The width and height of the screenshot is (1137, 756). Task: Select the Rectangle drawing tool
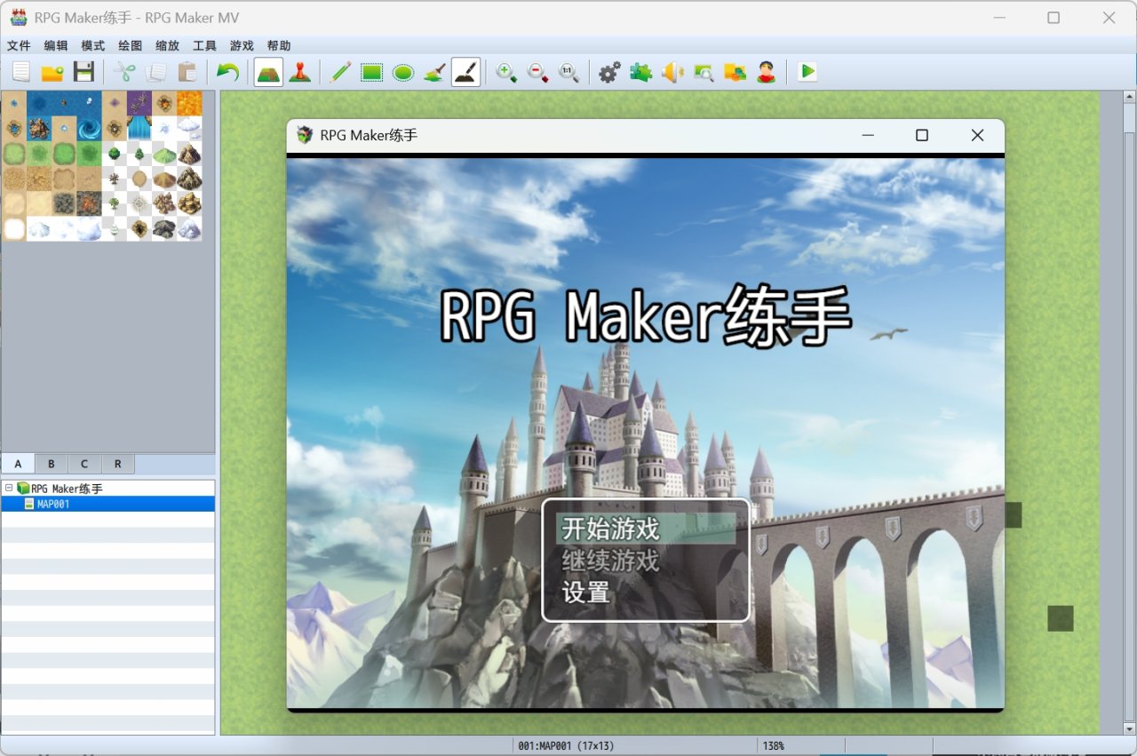[371, 72]
